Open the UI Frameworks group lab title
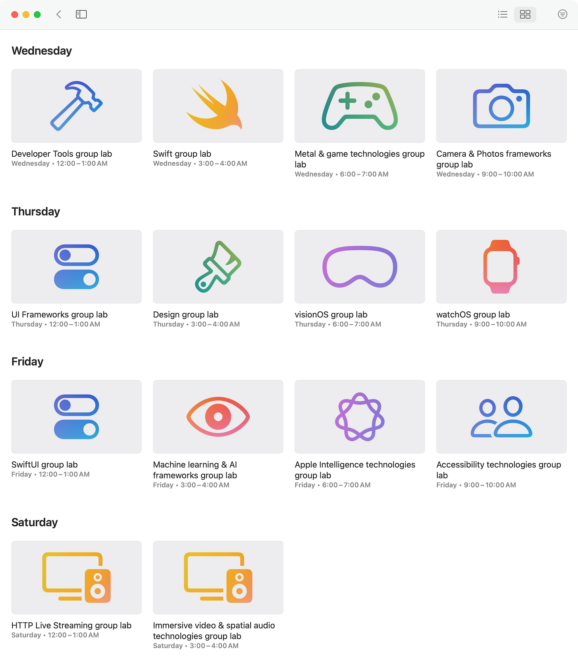 [x=60, y=315]
